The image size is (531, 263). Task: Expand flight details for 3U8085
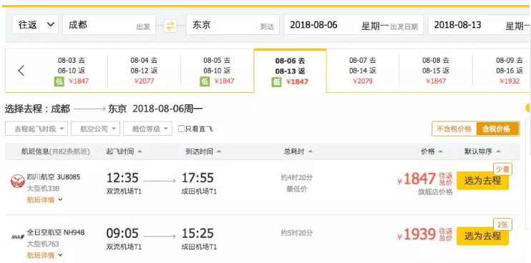(x=44, y=200)
